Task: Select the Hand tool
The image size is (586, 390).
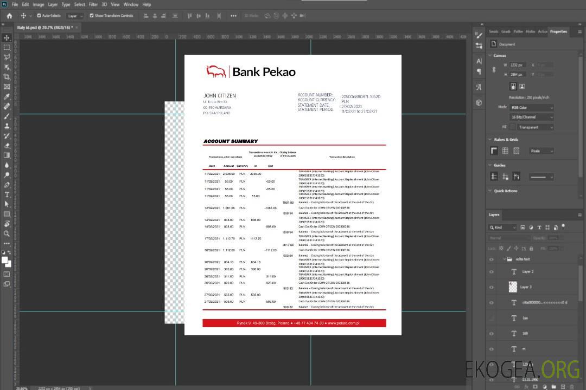Action: 7,224
